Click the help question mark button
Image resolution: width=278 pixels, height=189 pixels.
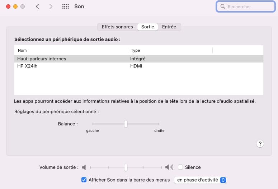click(x=260, y=144)
